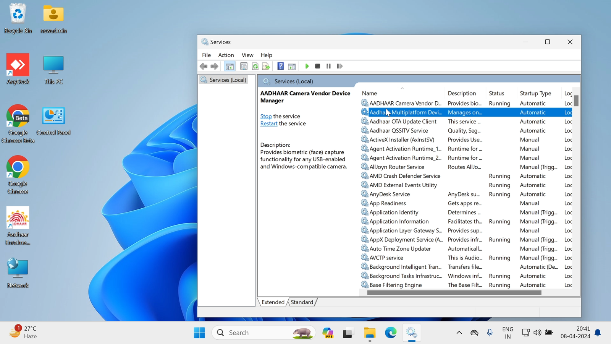Toggle the Show/Hide Console Tree icon
Screen dimensions: 611x344
point(230,67)
